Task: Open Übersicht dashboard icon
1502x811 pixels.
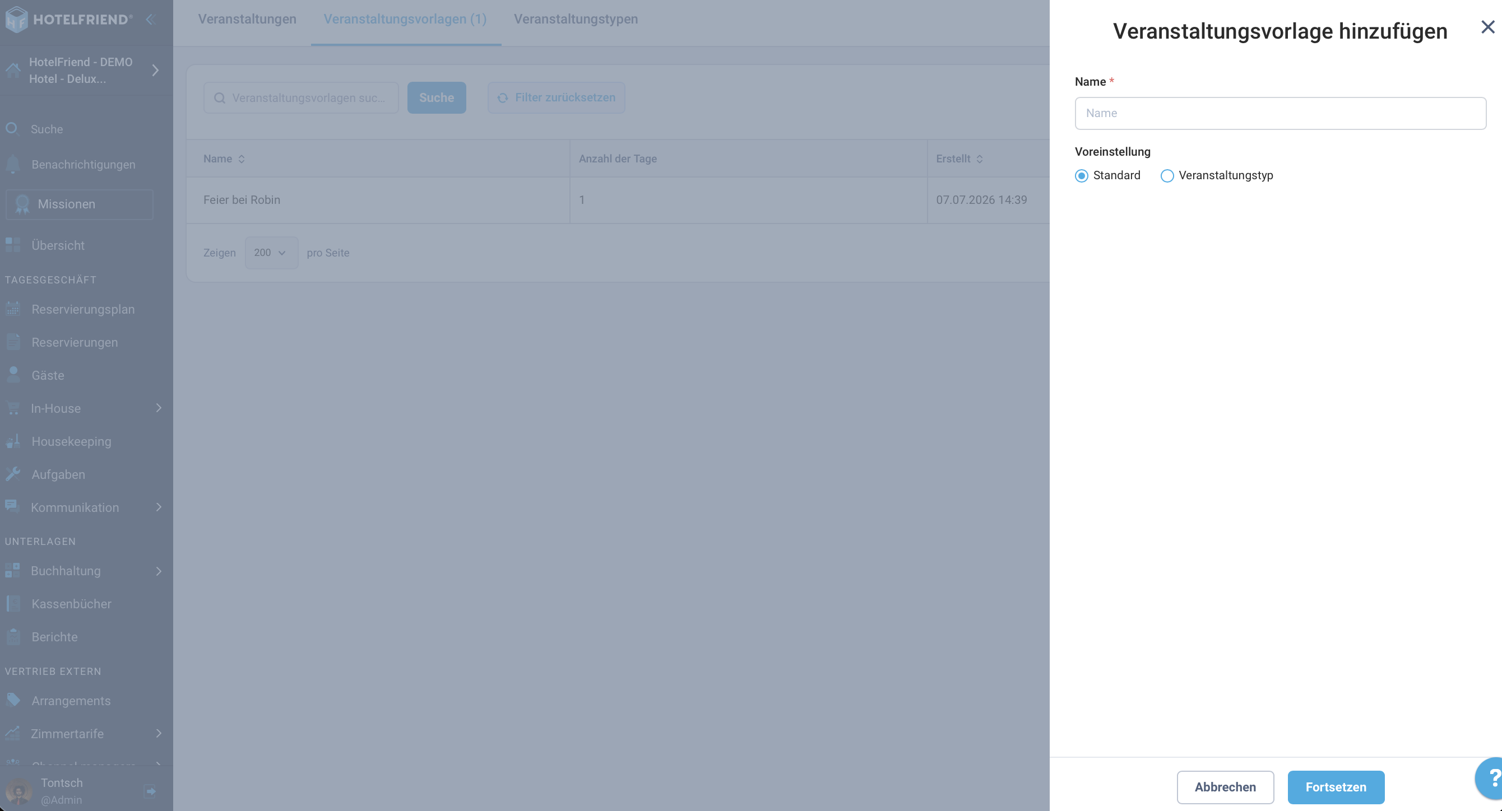Action: [13, 245]
